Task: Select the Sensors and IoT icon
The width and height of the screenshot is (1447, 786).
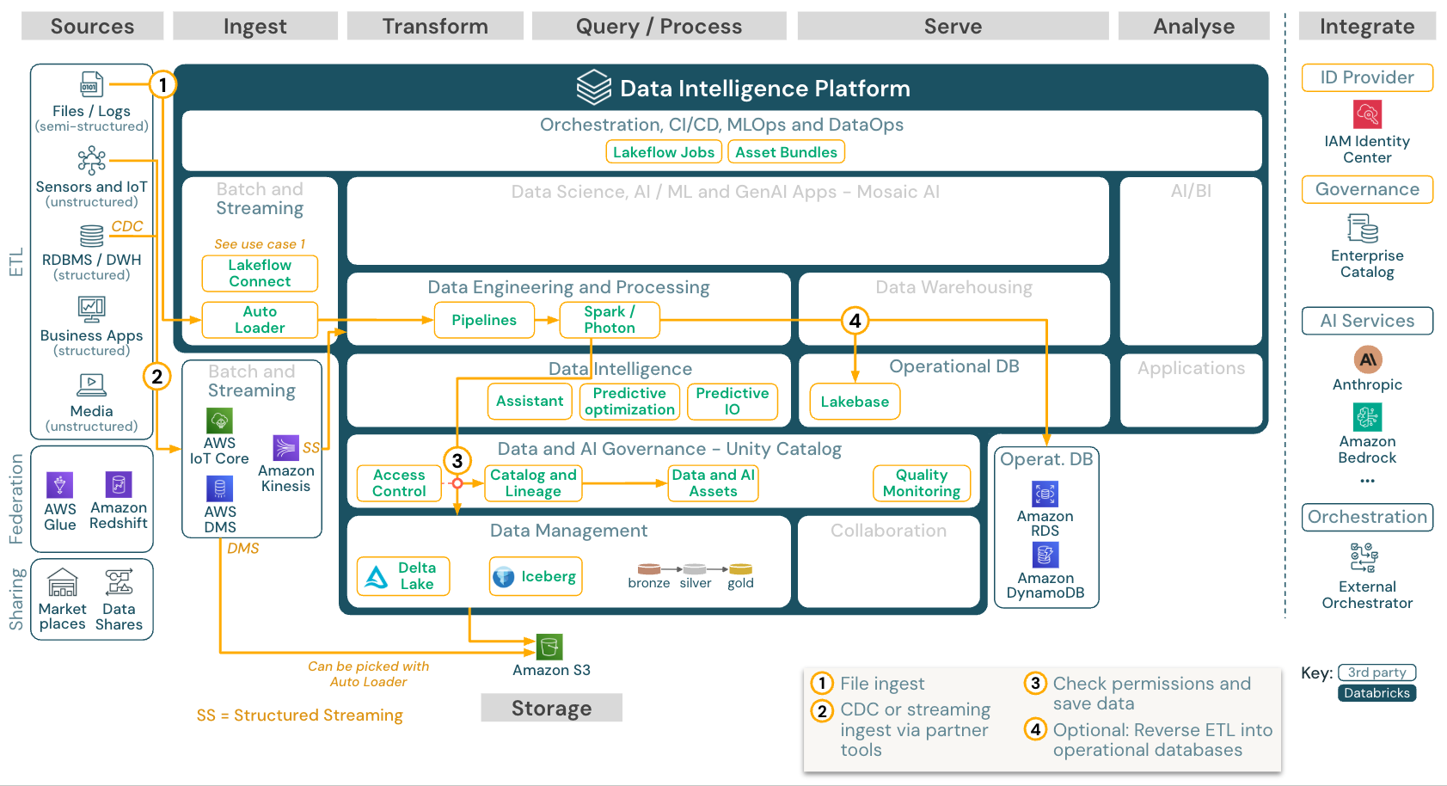Action: (x=91, y=160)
